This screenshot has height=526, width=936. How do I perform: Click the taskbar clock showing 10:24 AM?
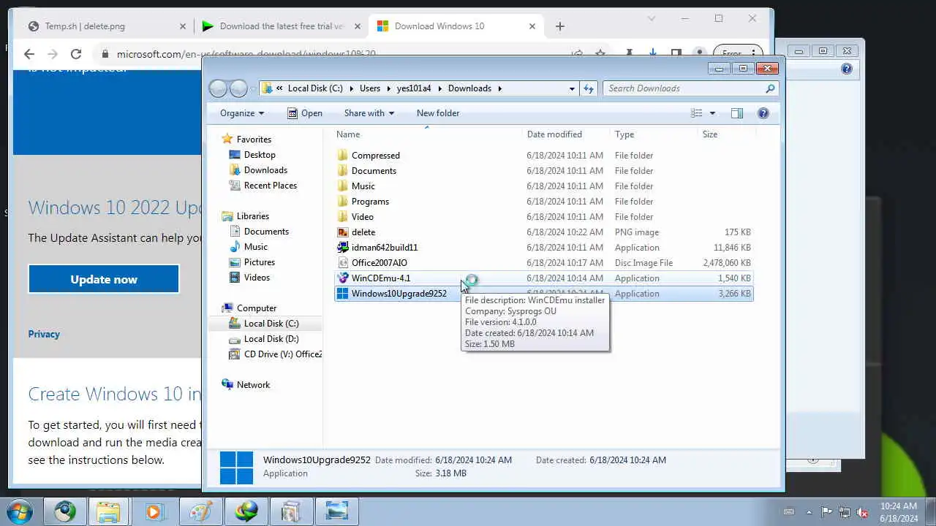point(899,512)
